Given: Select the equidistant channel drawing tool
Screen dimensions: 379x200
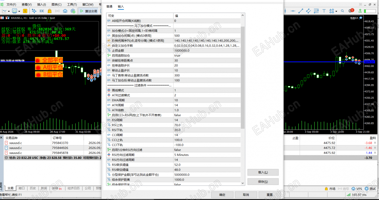Looking at the screenshot, I should 309,11.
